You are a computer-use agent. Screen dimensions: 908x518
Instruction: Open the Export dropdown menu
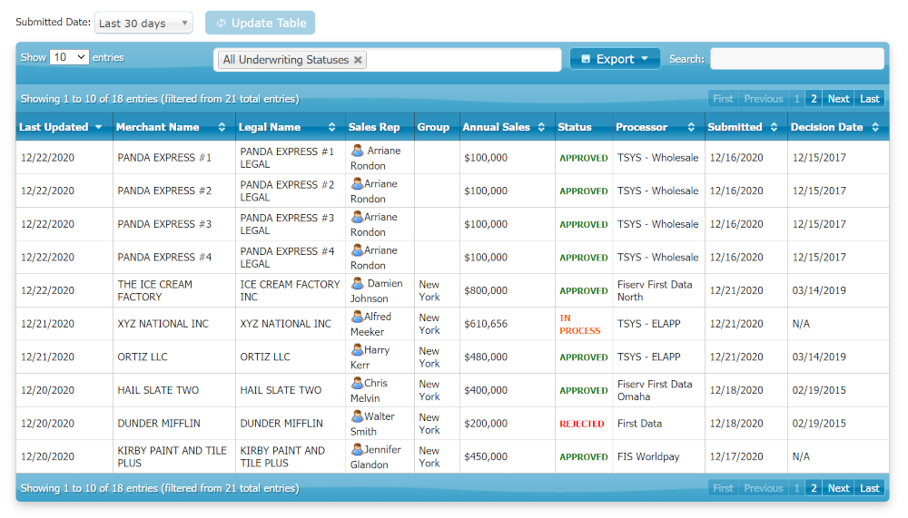point(615,59)
